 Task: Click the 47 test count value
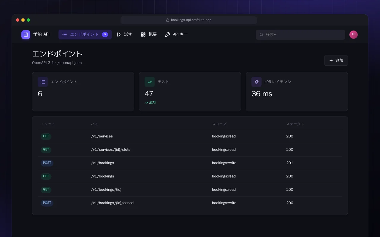tap(149, 94)
